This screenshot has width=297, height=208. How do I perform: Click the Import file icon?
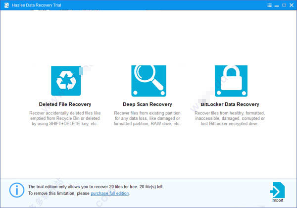277,190
